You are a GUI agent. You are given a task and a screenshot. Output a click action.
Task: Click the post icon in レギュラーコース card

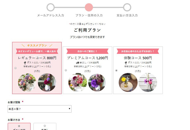point(25,63)
